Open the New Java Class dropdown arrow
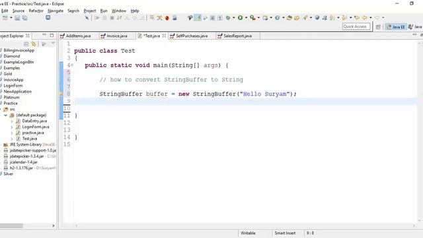Image resolution: width=423 pixels, height=238 pixels. click(x=284, y=18)
